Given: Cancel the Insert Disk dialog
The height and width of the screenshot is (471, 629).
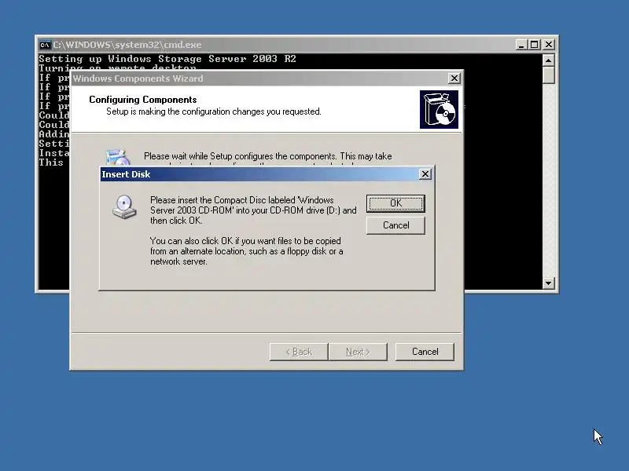Looking at the screenshot, I should (x=395, y=225).
